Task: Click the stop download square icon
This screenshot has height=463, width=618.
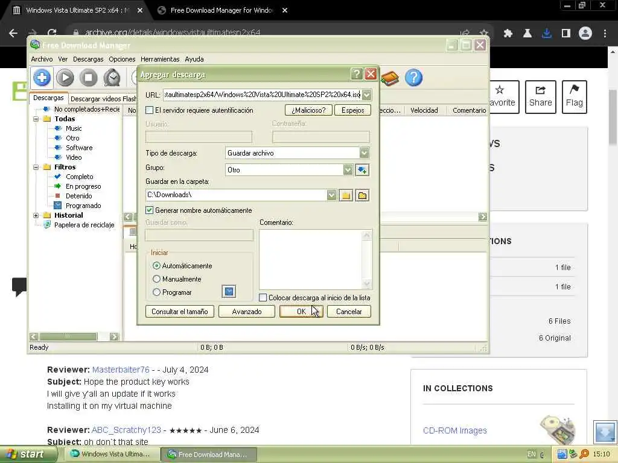Action: 89,78
